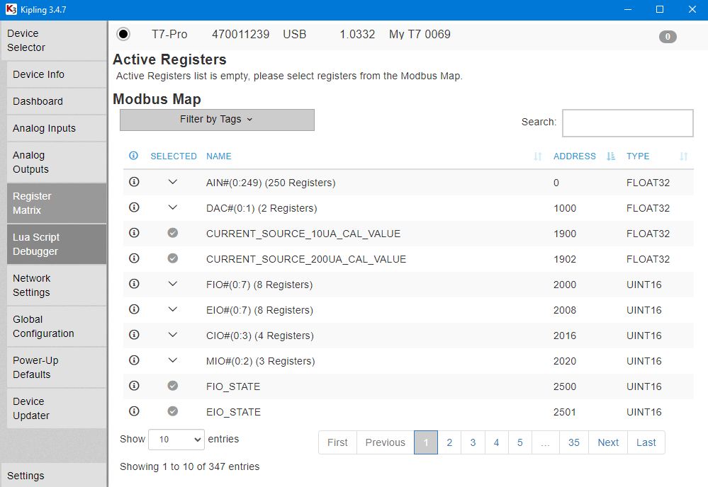The height and width of the screenshot is (487, 708).
Task: Jump to the Last page
Action: 646,442
